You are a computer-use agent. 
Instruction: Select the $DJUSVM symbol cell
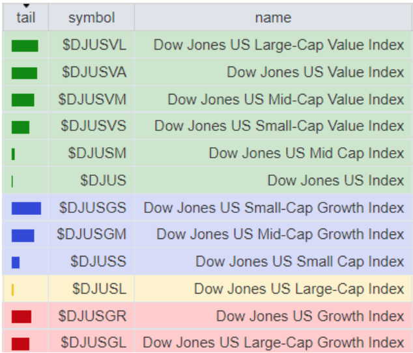[93, 100]
